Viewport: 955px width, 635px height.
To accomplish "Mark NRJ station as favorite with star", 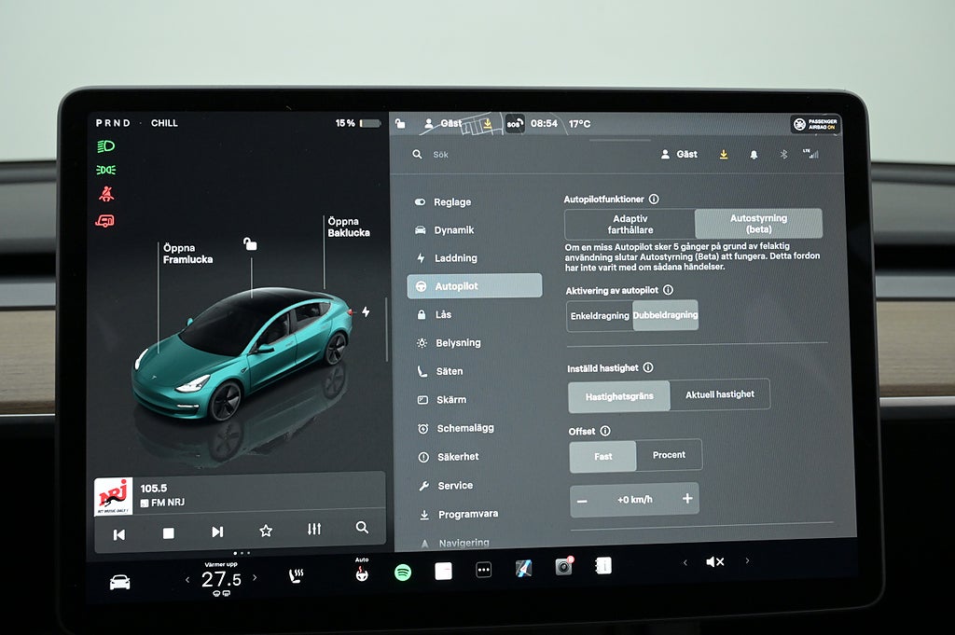I will click(266, 531).
